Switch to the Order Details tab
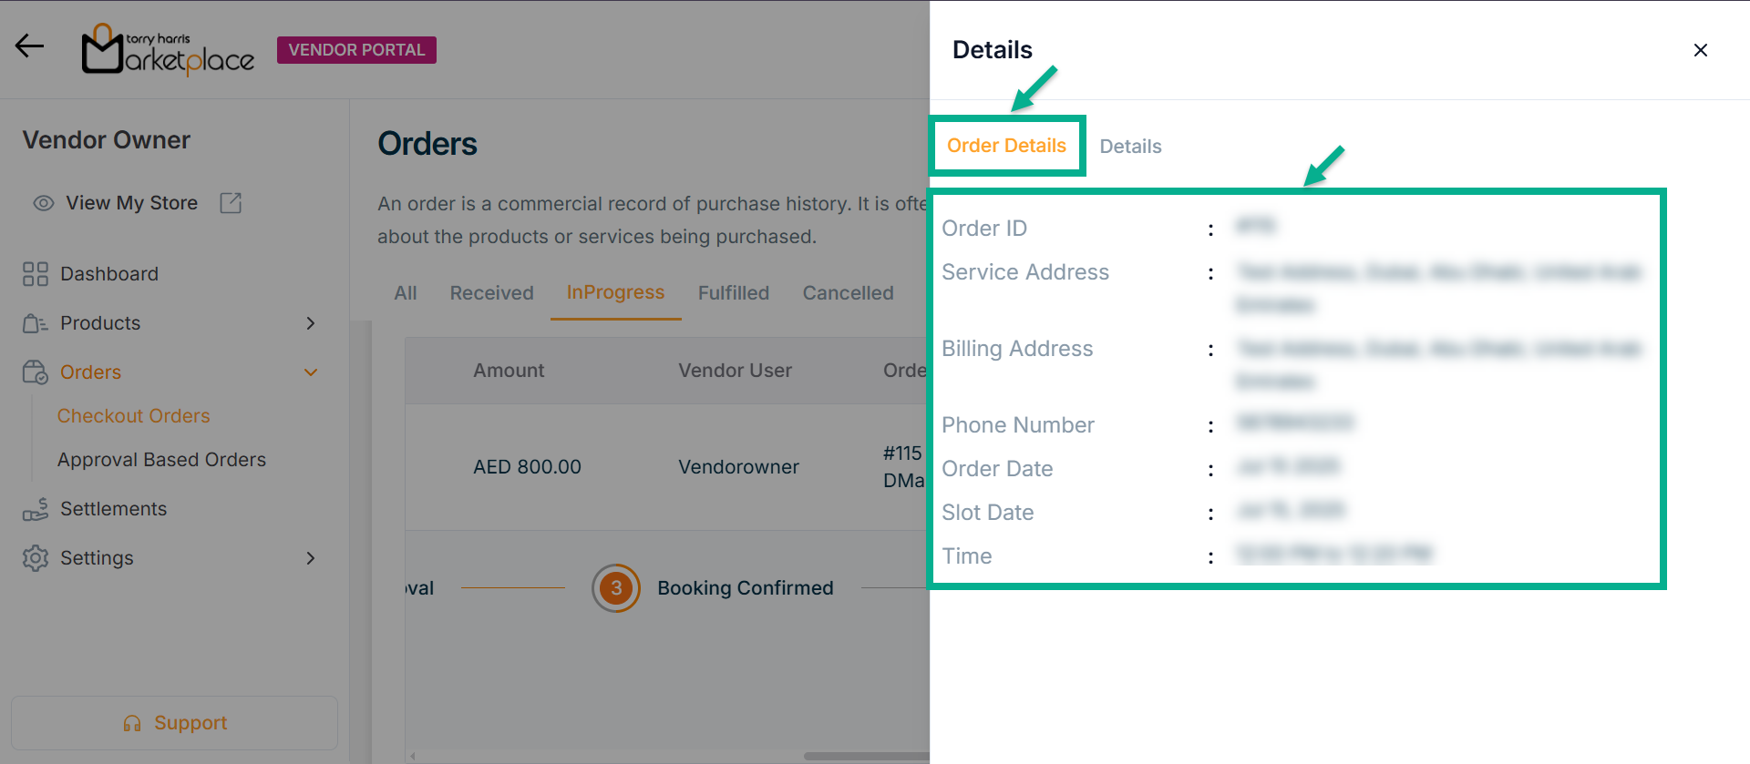The image size is (1750, 764). click(x=1006, y=146)
